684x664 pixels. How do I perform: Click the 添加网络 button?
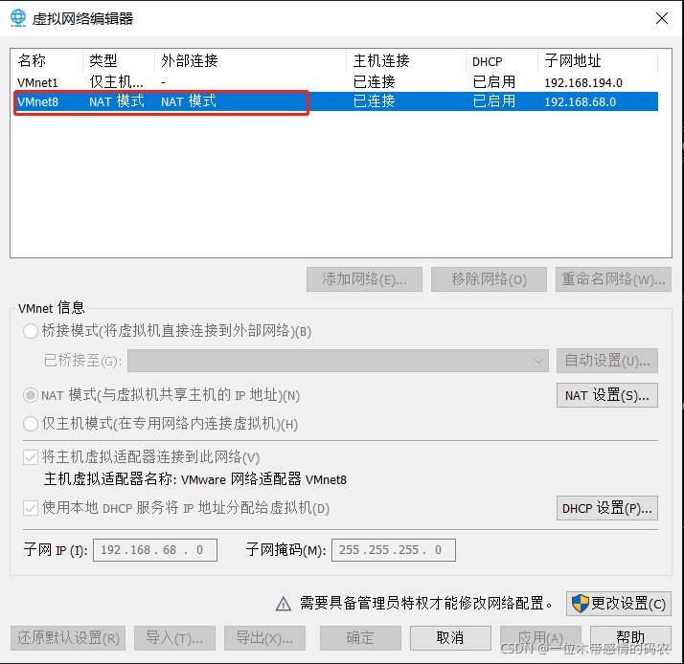click(x=364, y=279)
